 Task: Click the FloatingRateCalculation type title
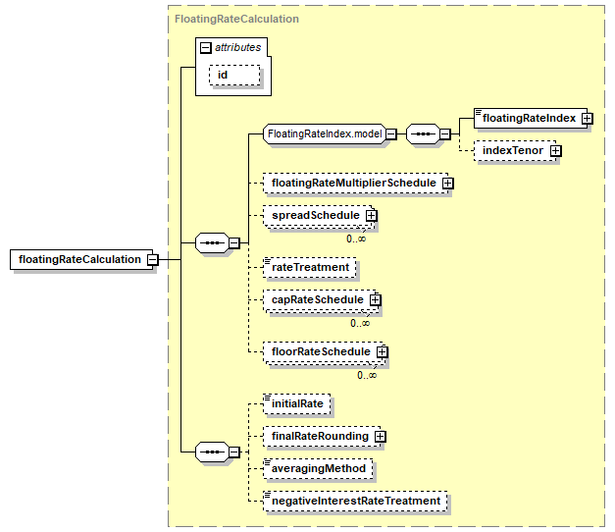pos(236,19)
